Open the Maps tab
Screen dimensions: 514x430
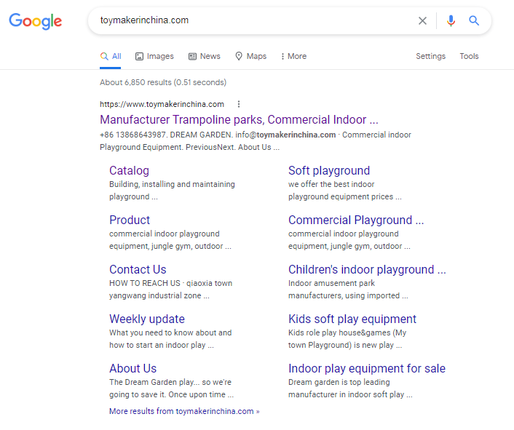(x=250, y=56)
